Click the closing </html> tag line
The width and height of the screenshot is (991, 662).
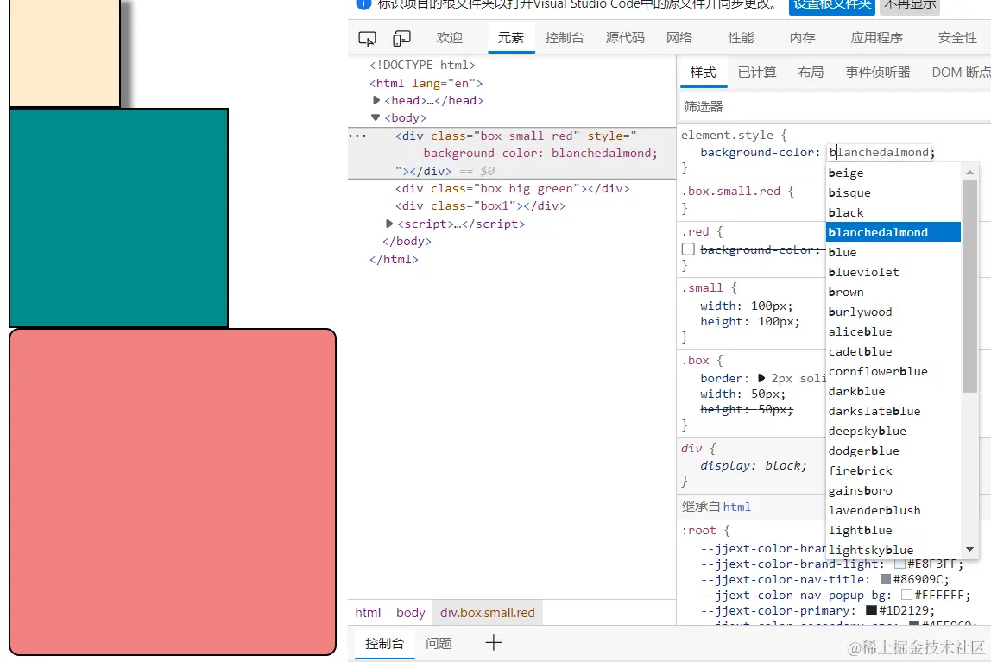point(394,259)
